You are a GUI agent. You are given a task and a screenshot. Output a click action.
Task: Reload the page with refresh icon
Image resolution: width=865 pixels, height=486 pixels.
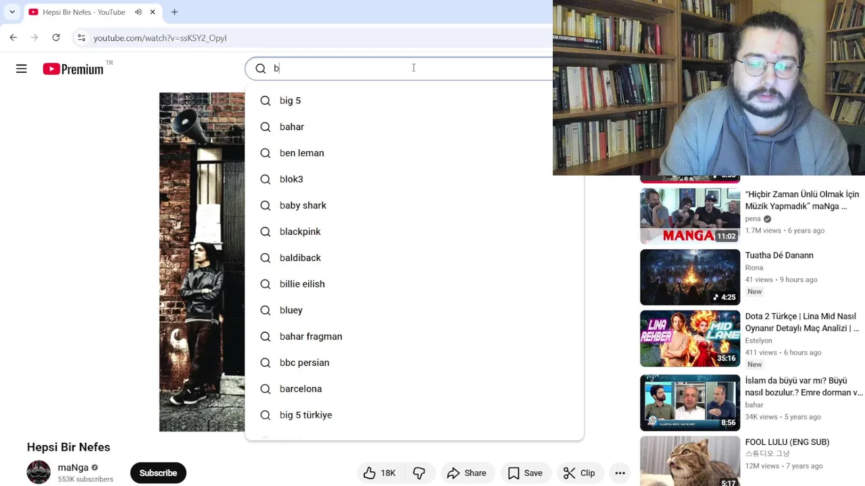pyautogui.click(x=56, y=38)
